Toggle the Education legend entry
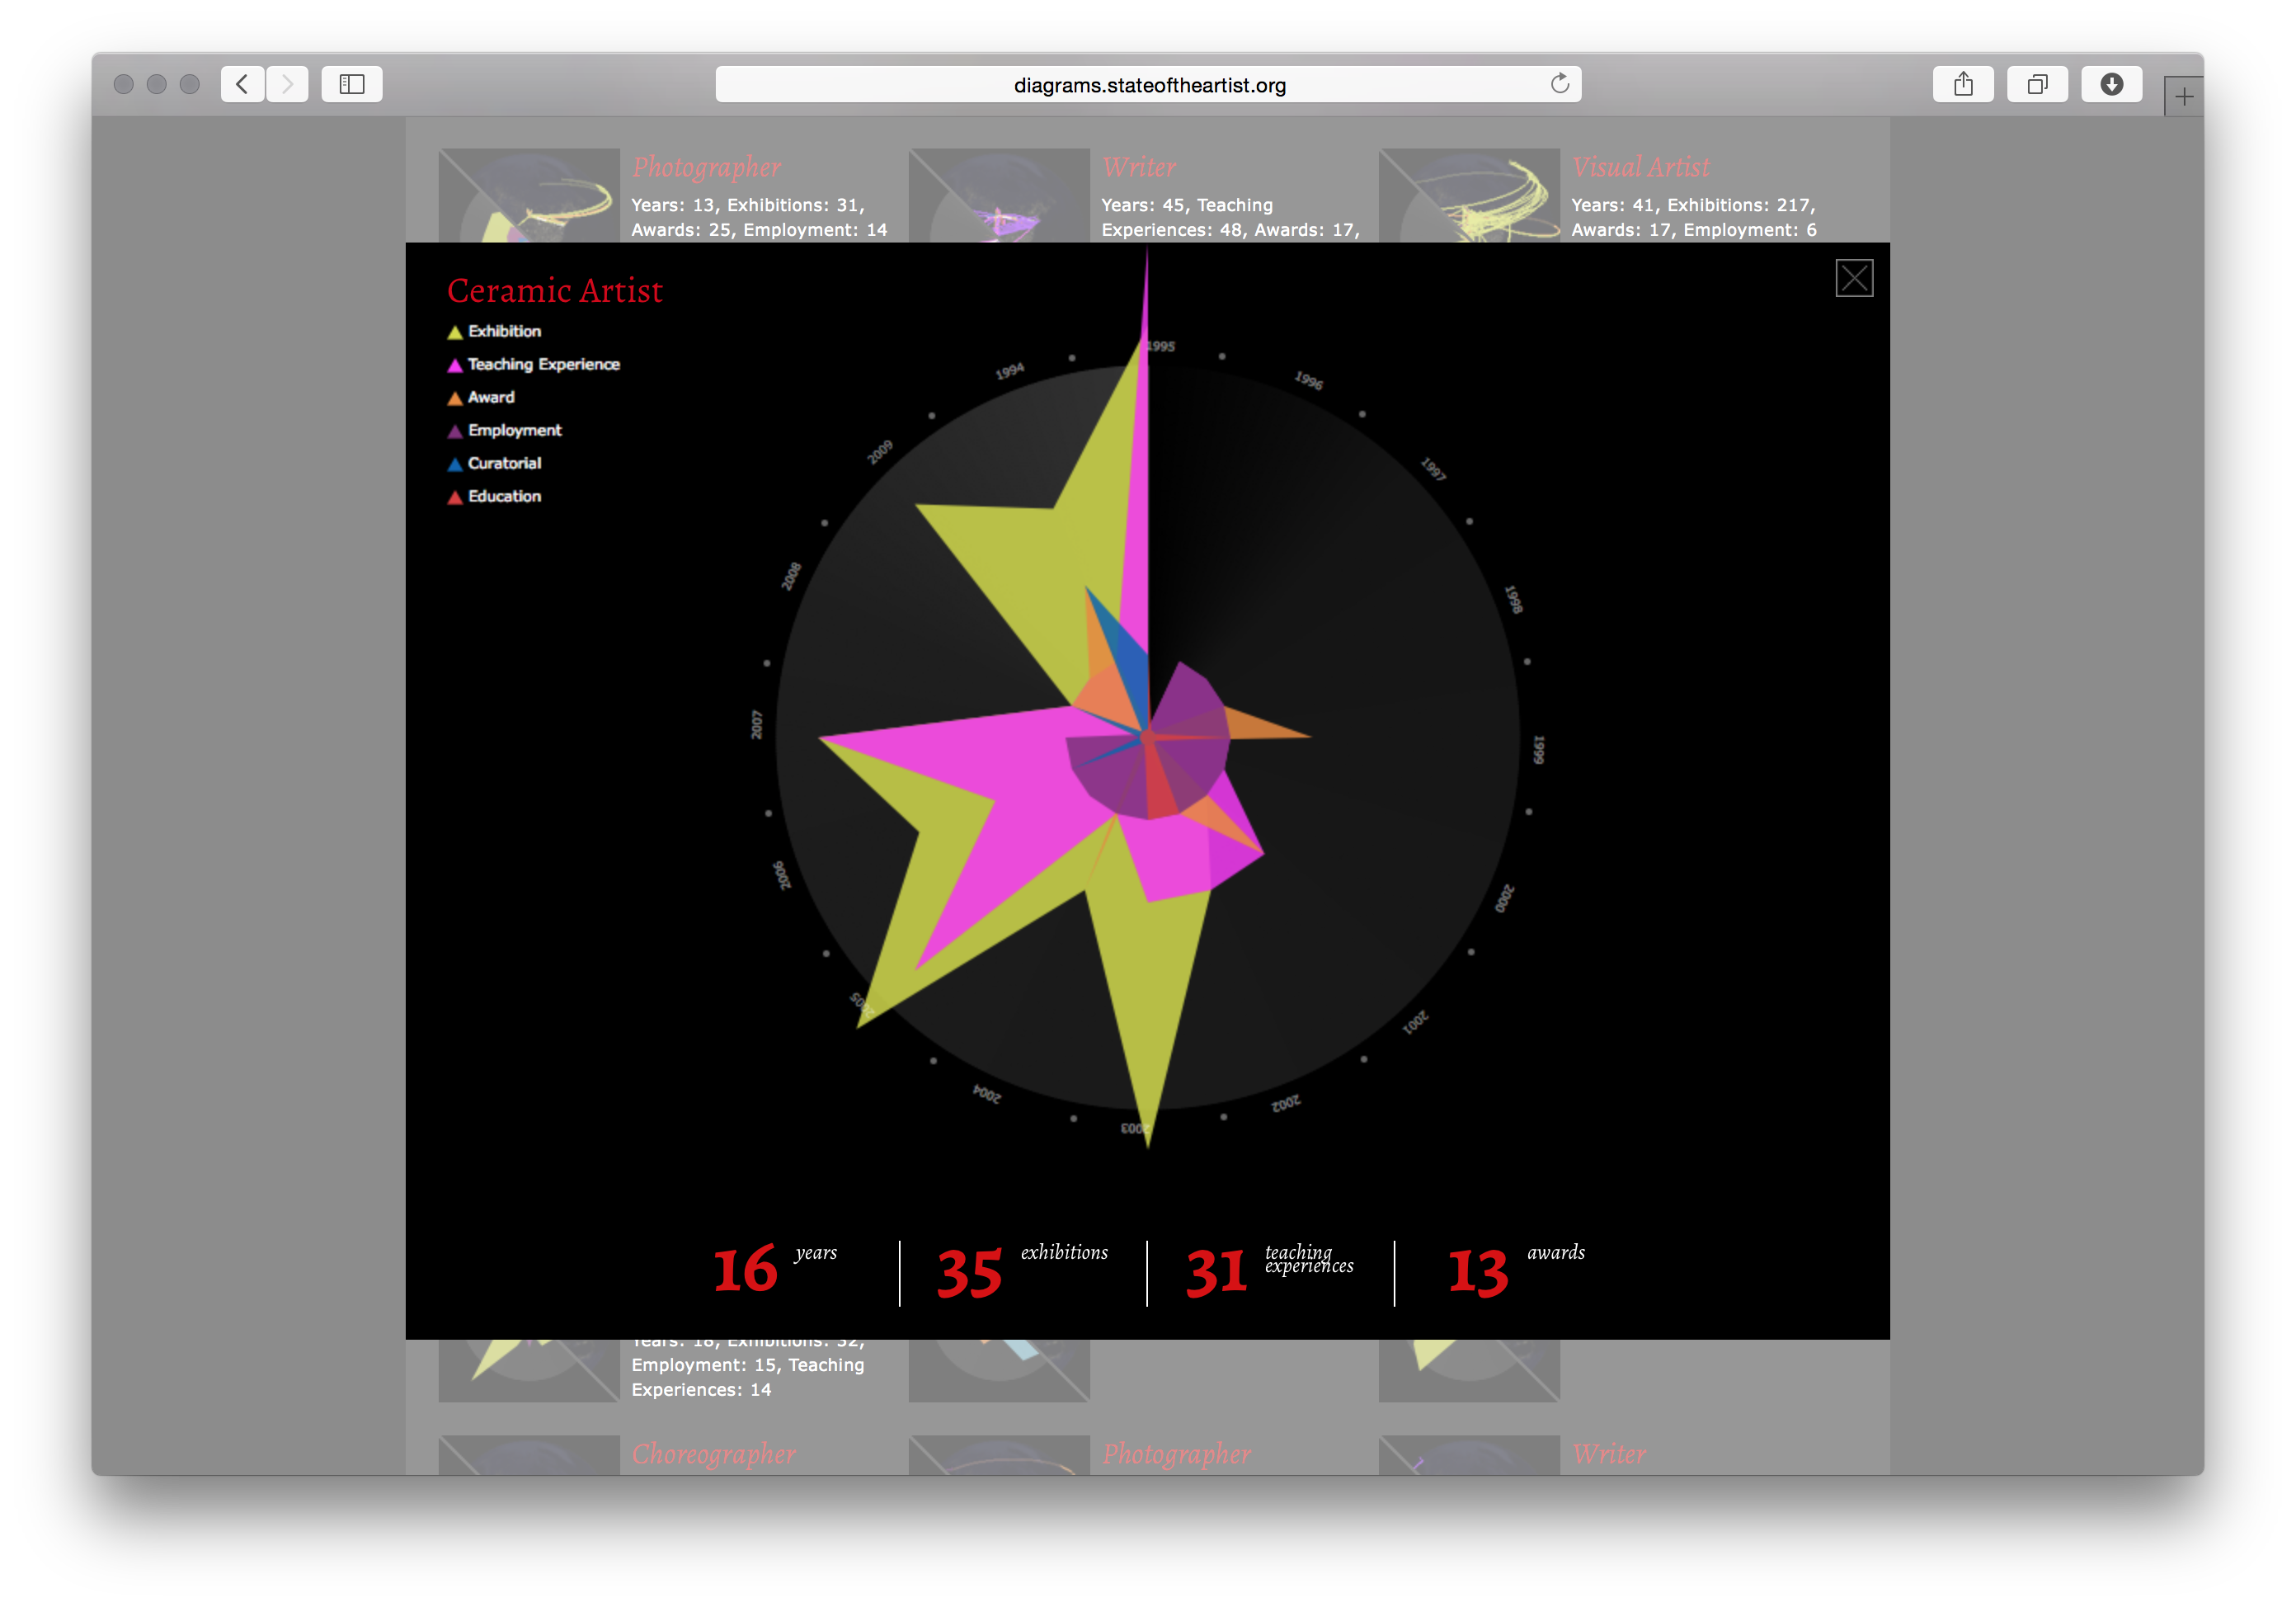 point(504,496)
